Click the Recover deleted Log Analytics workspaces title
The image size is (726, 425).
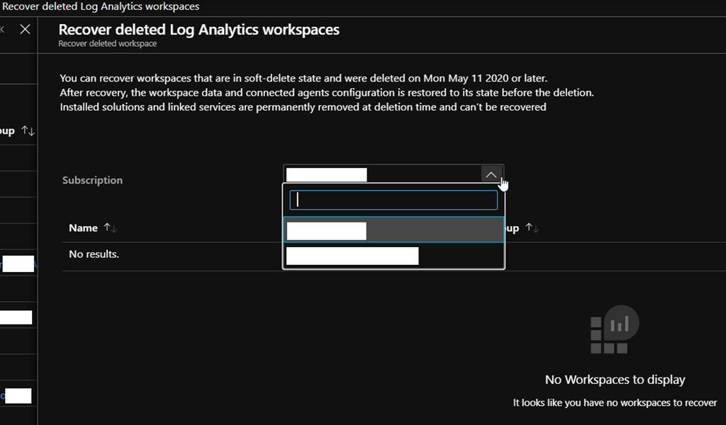[x=199, y=30]
